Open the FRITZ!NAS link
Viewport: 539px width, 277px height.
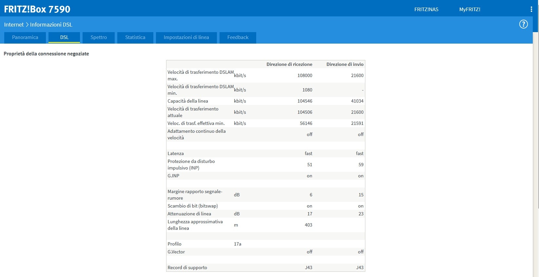pyautogui.click(x=426, y=9)
